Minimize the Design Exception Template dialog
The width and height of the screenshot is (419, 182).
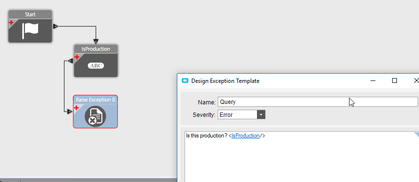pos(373,80)
